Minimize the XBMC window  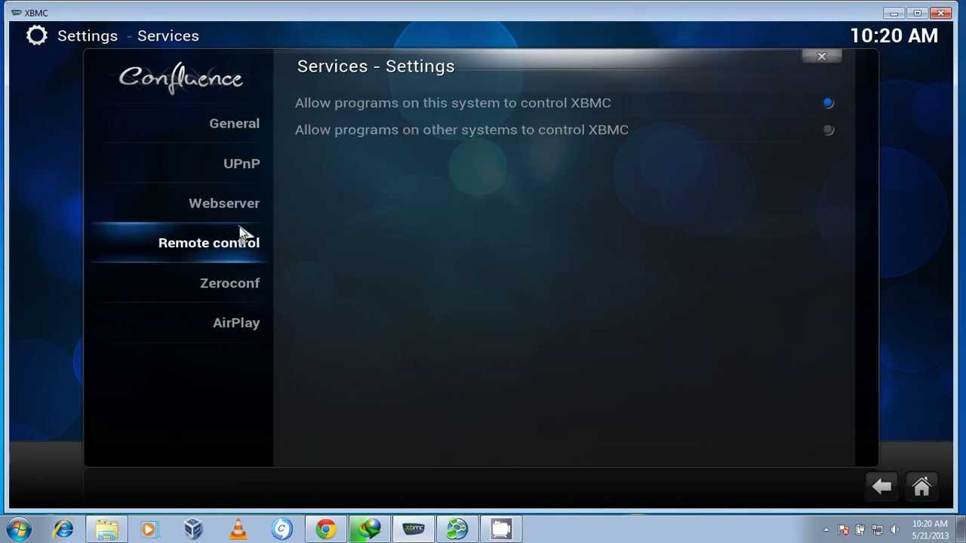[894, 13]
